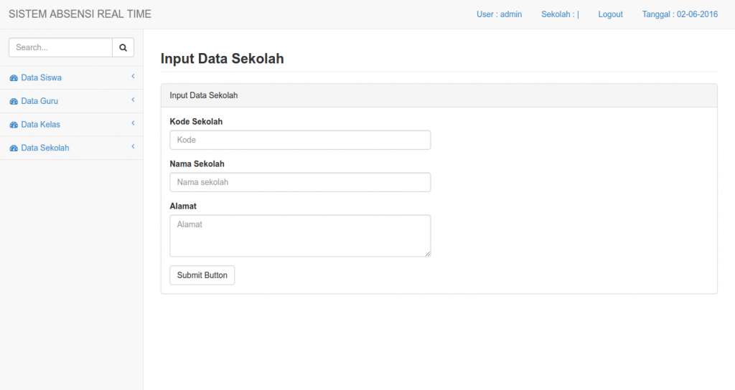Log out using the Logout link
Image resolution: width=735 pixels, height=390 pixels.
(610, 14)
